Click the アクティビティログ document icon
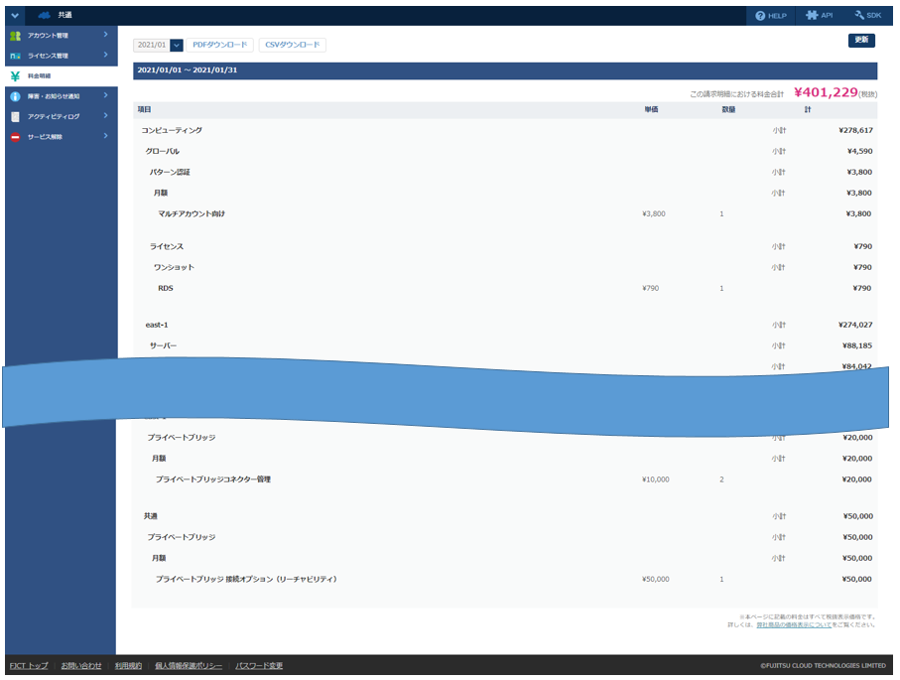 (15, 116)
